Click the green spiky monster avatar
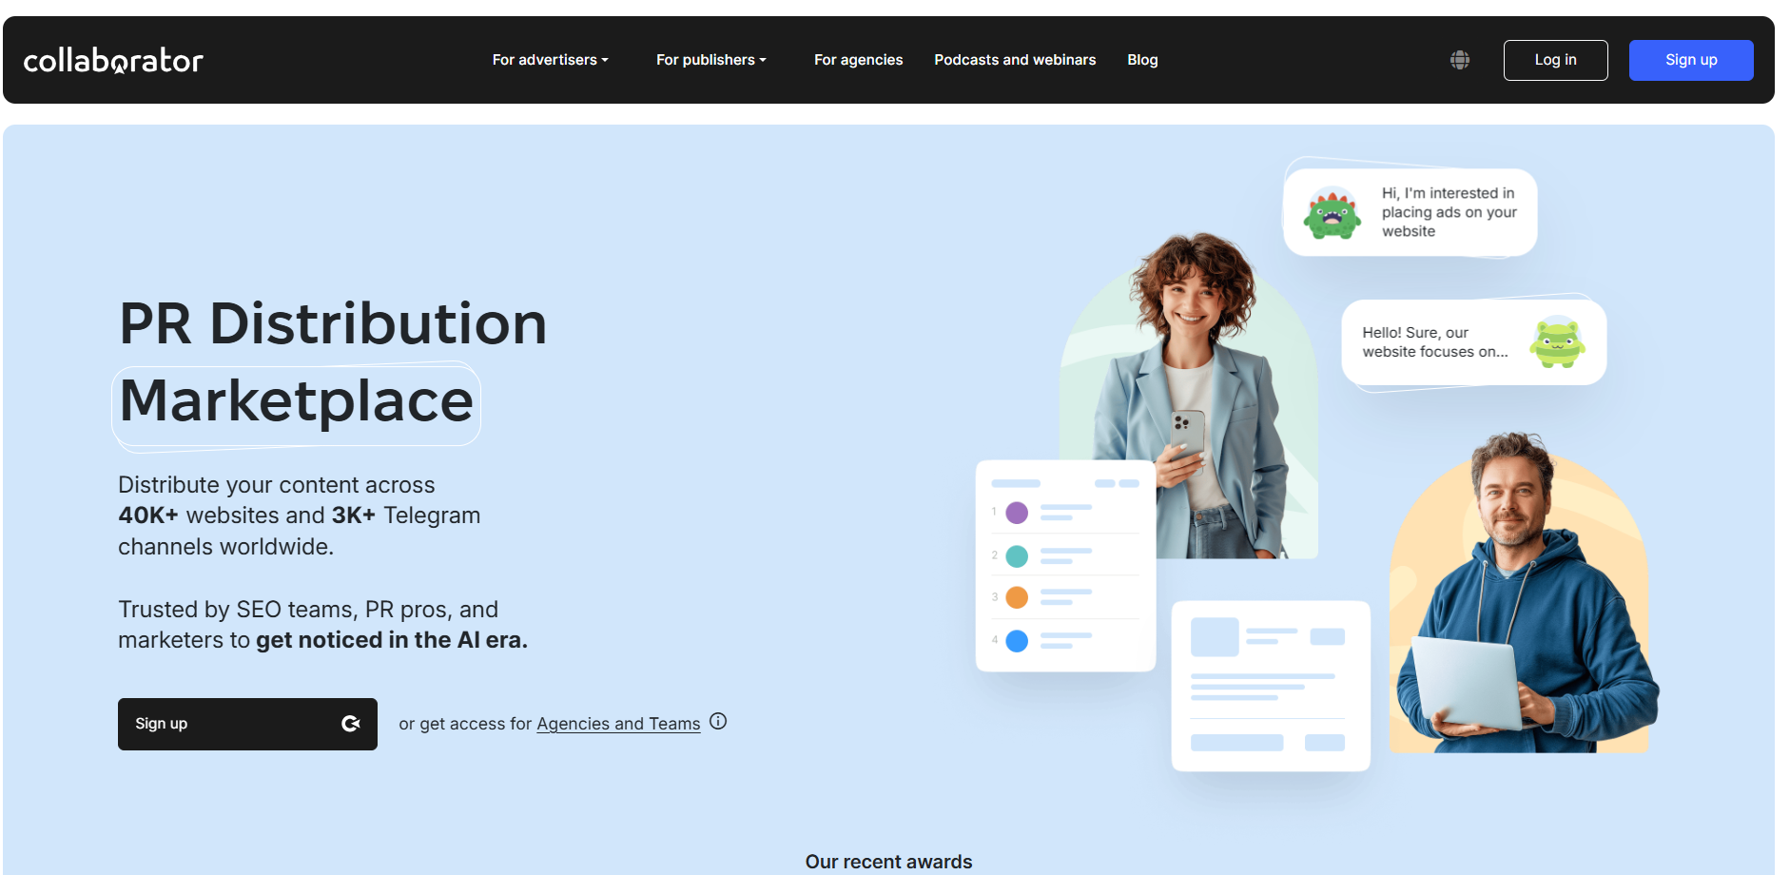The width and height of the screenshot is (1790, 875). coord(1332,213)
